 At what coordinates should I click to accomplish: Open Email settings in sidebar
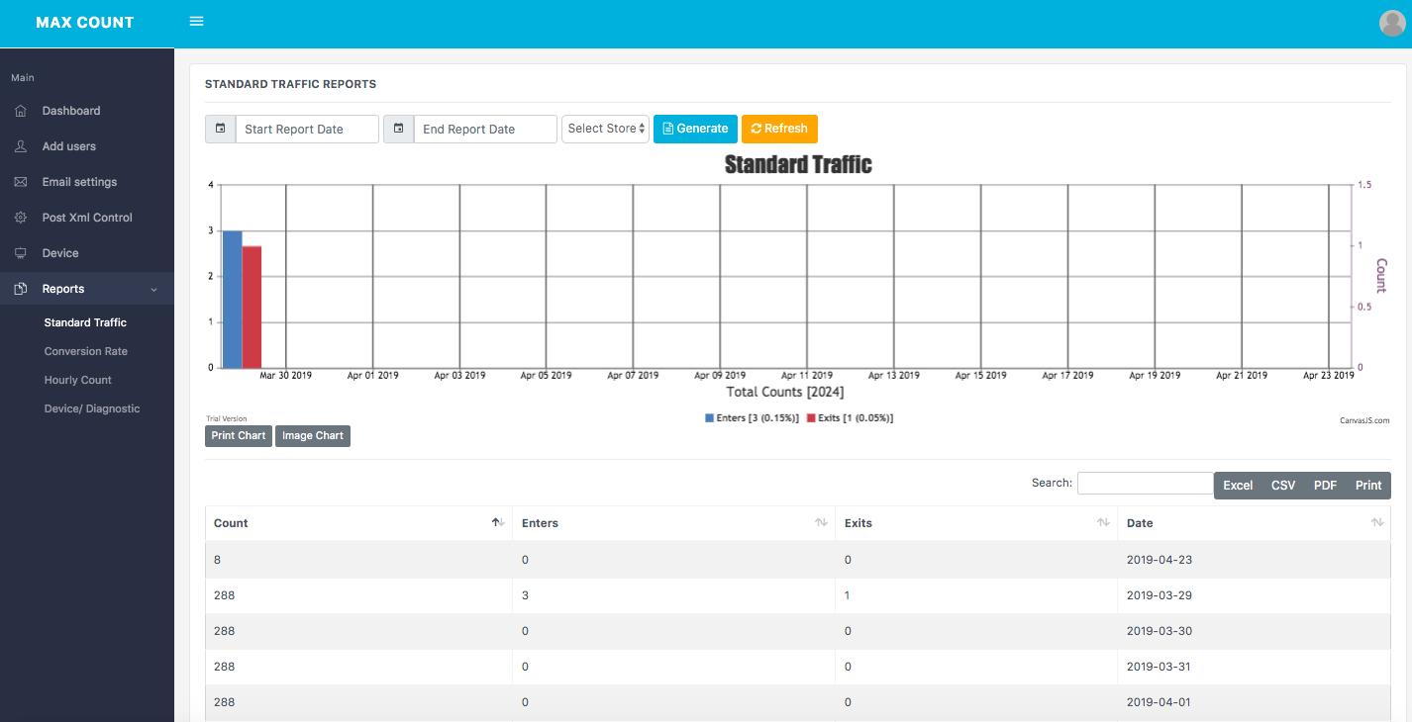79,182
